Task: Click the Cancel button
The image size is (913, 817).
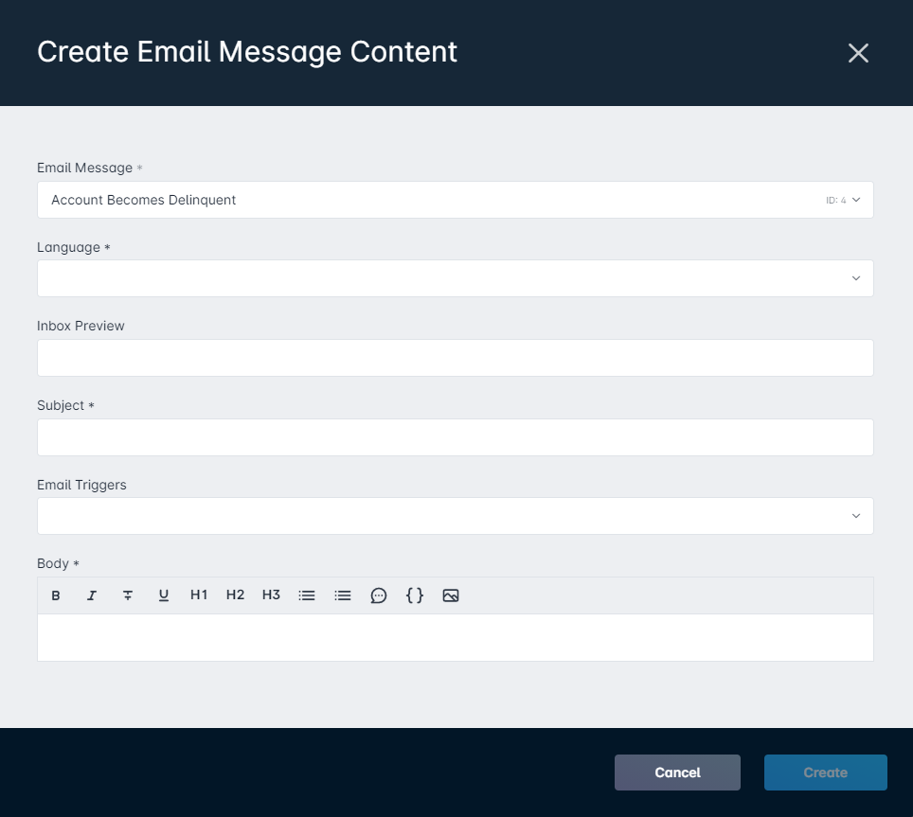Action: (x=677, y=773)
